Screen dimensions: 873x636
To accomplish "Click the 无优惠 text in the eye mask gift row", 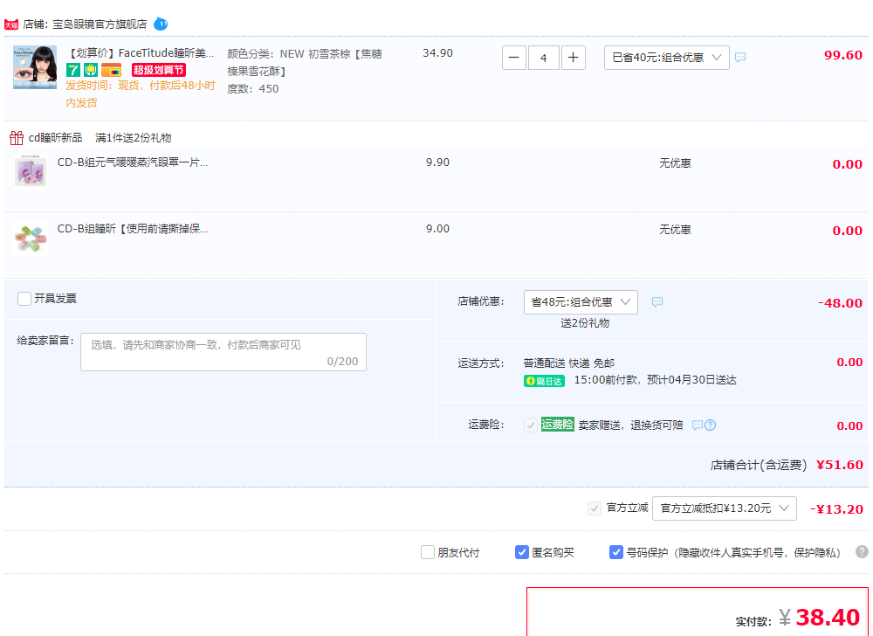I will [675, 163].
